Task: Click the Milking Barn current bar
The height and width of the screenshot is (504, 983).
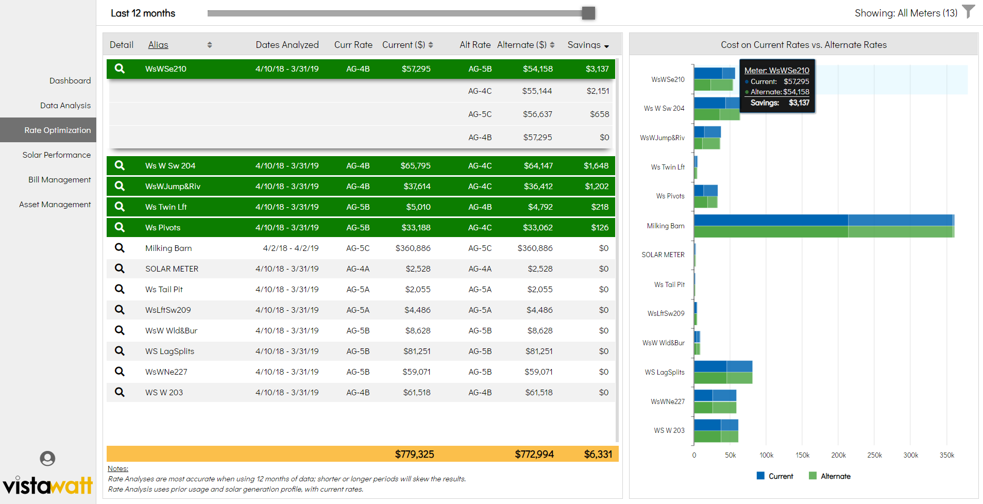Action: click(823, 220)
